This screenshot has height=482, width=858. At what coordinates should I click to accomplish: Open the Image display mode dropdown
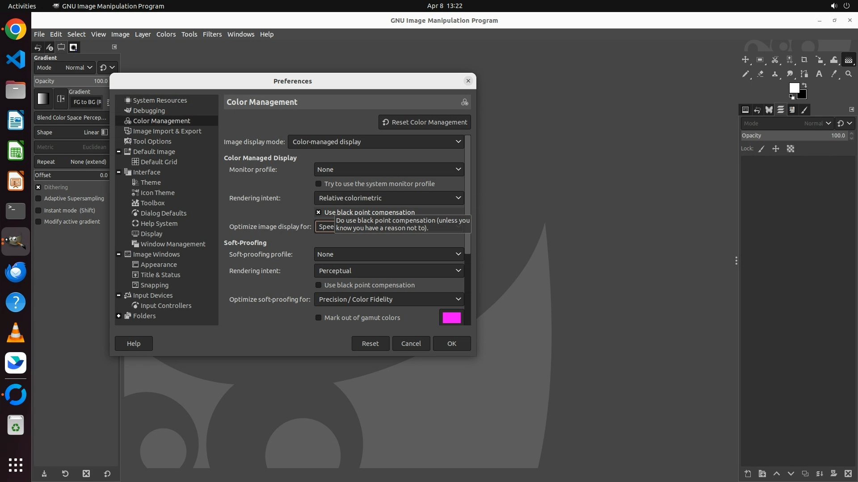pos(376,142)
